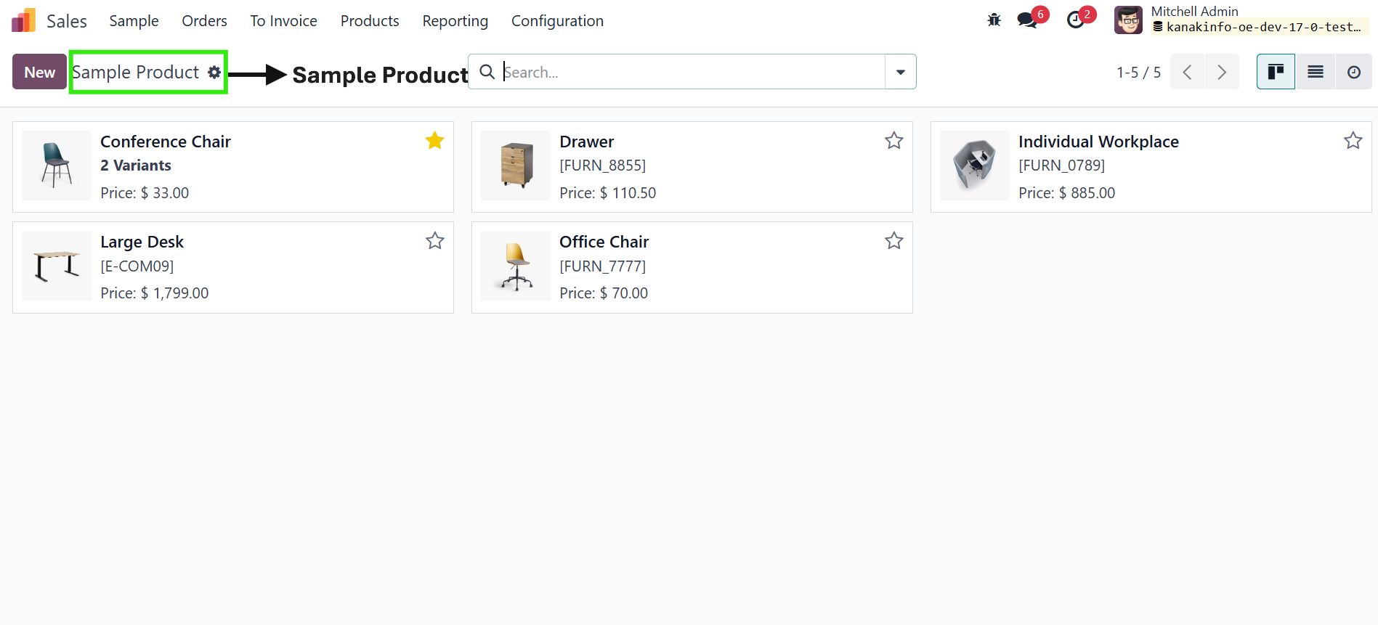Click the kanakinfo-oe-dev database name
This screenshot has height=625, width=1378.
pyautogui.click(x=1263, y=27)
